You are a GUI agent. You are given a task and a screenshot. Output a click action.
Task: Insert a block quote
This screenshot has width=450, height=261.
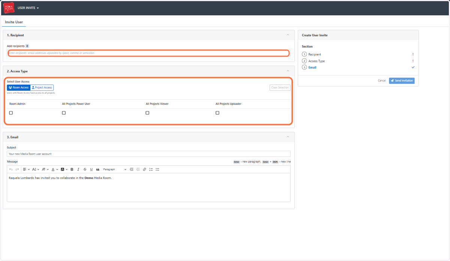pos(98,169)
